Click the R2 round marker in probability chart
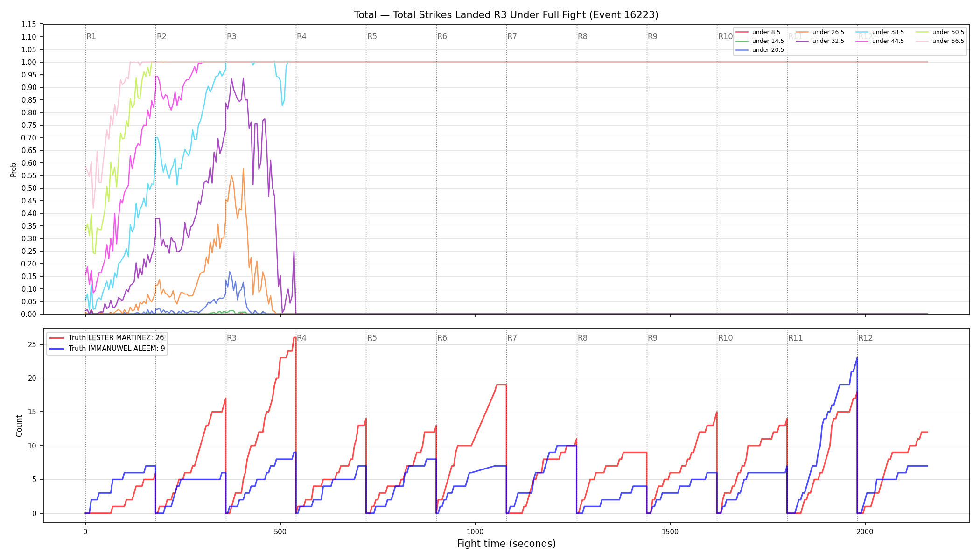Screen dimensions: 980x560 click(x=161, y=36)
